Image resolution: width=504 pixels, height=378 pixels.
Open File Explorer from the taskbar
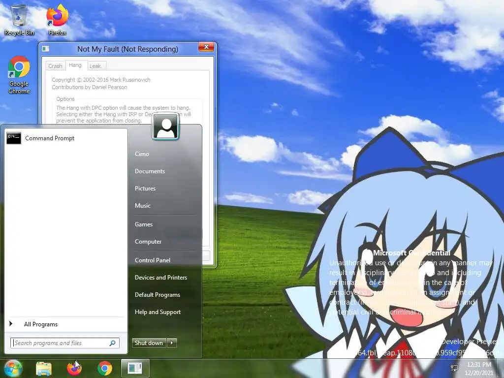pyautogui.click(x=44, y=368)
